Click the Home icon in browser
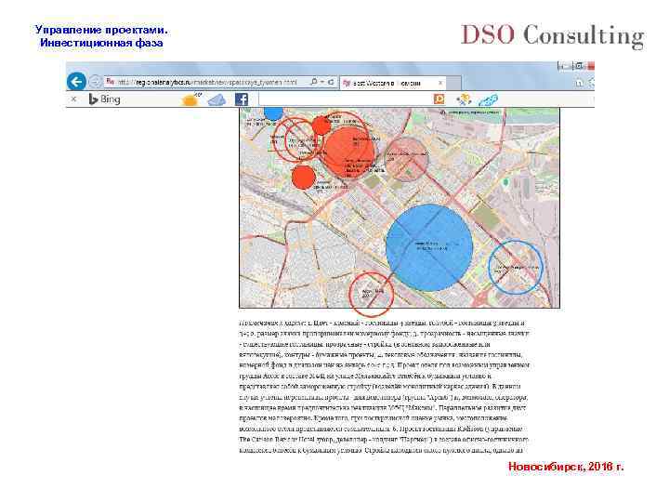669x502 pixels. pos(579,83)
